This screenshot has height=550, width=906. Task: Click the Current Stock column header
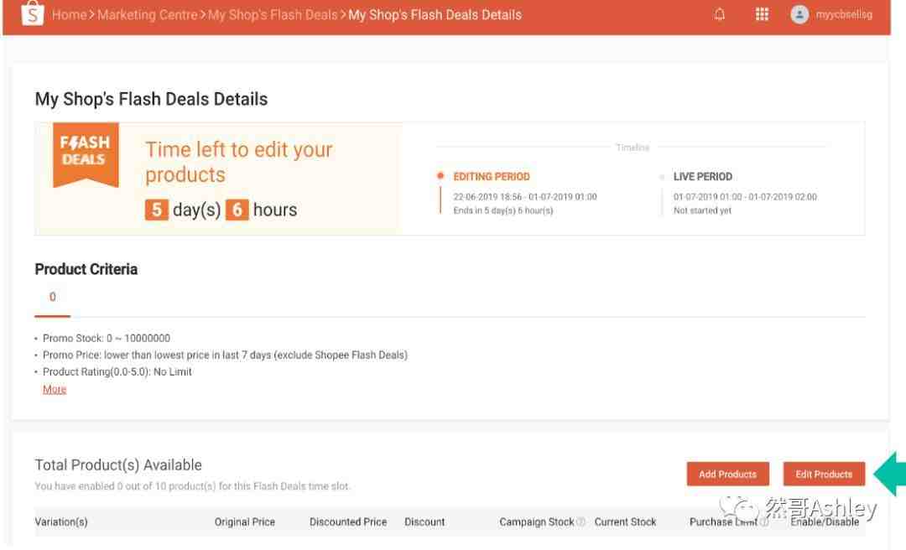625,522
